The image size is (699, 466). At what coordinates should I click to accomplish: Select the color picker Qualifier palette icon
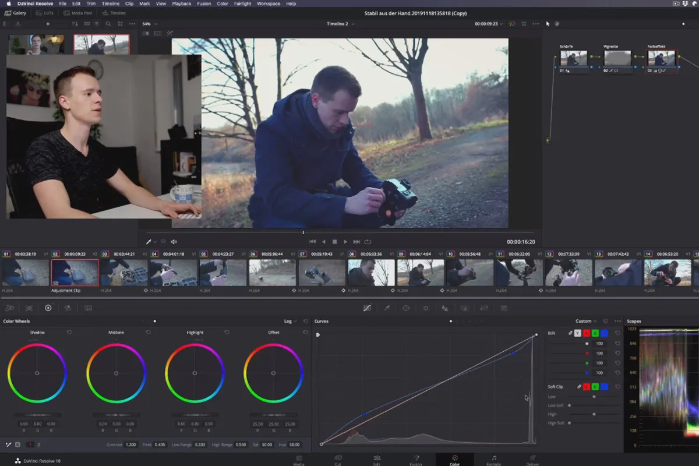[386, 308]
